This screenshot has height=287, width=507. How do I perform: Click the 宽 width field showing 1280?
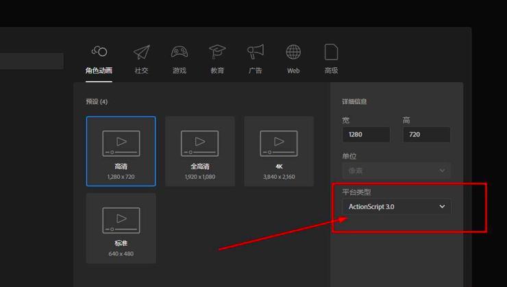click(366, 134)
